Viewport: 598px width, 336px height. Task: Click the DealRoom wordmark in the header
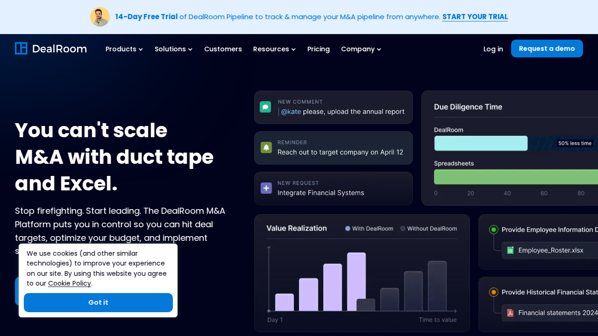[59, 49]
